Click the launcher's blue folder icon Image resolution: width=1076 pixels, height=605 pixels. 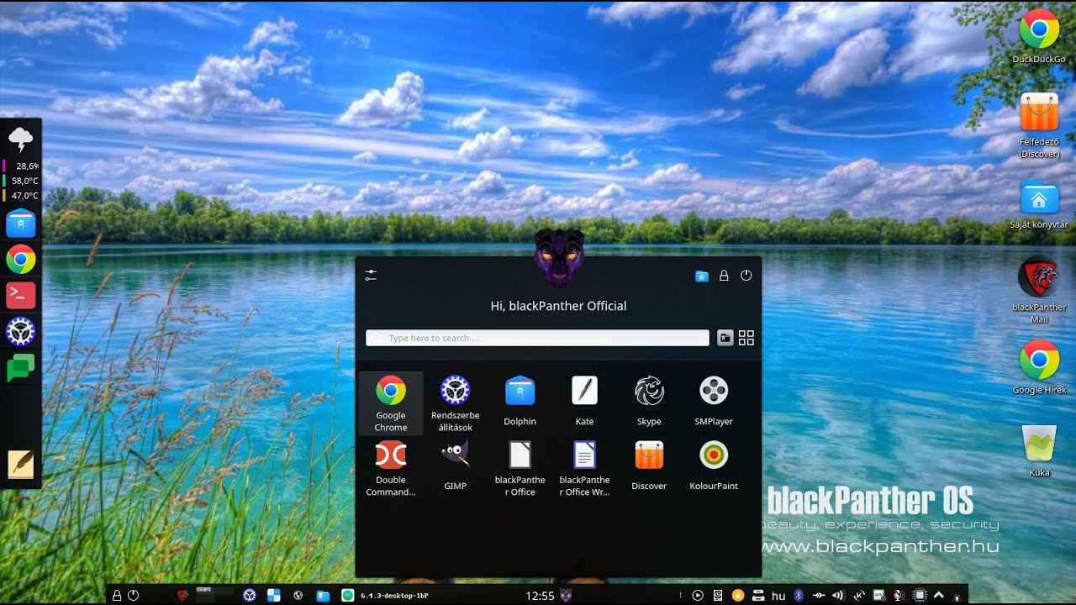pos(702,276)
